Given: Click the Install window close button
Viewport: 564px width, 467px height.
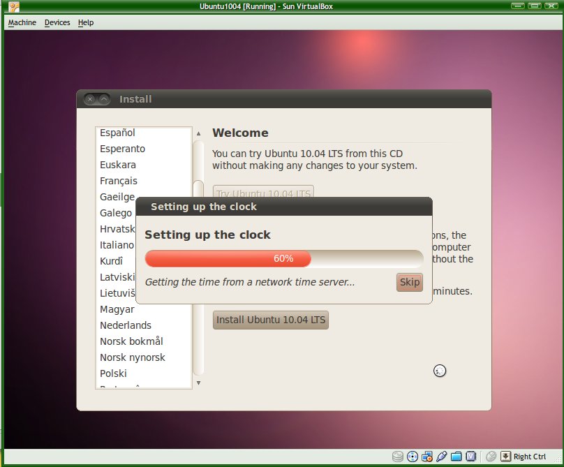Looking at the screenshot, I should coord(90,99).
